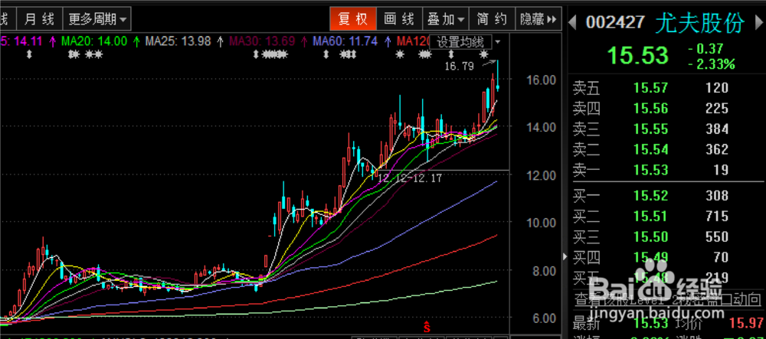Click the stock code 002427

click(616, 22)
